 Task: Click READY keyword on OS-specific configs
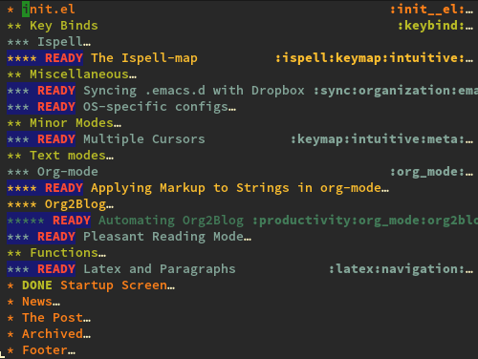[56, 107]
